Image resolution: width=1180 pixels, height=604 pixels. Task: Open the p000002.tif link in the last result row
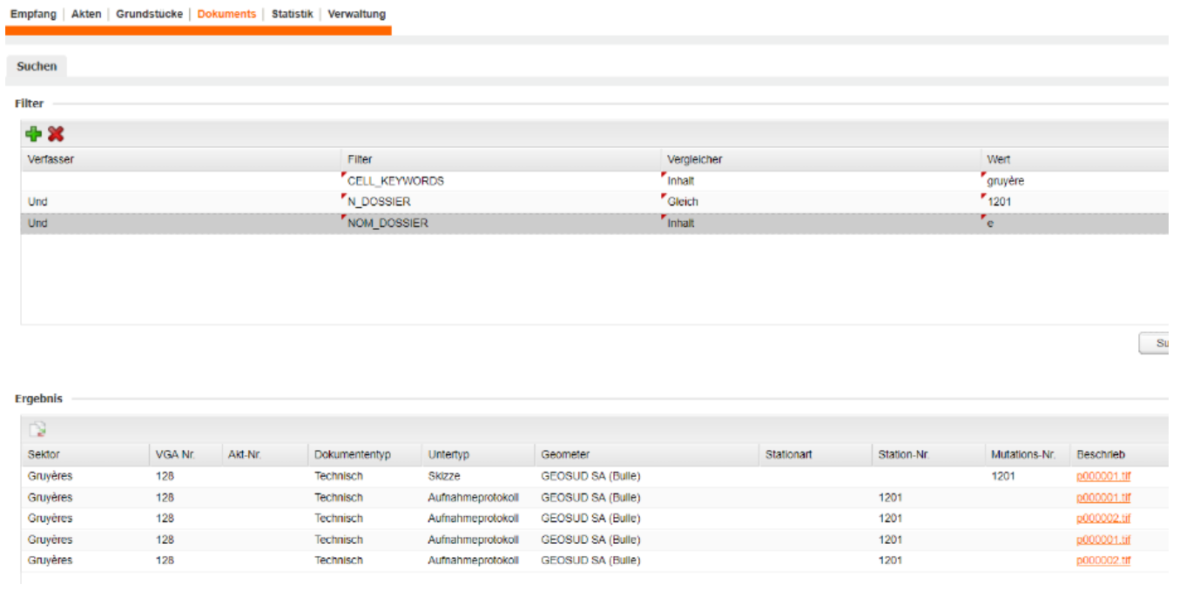coord(1103,560)
